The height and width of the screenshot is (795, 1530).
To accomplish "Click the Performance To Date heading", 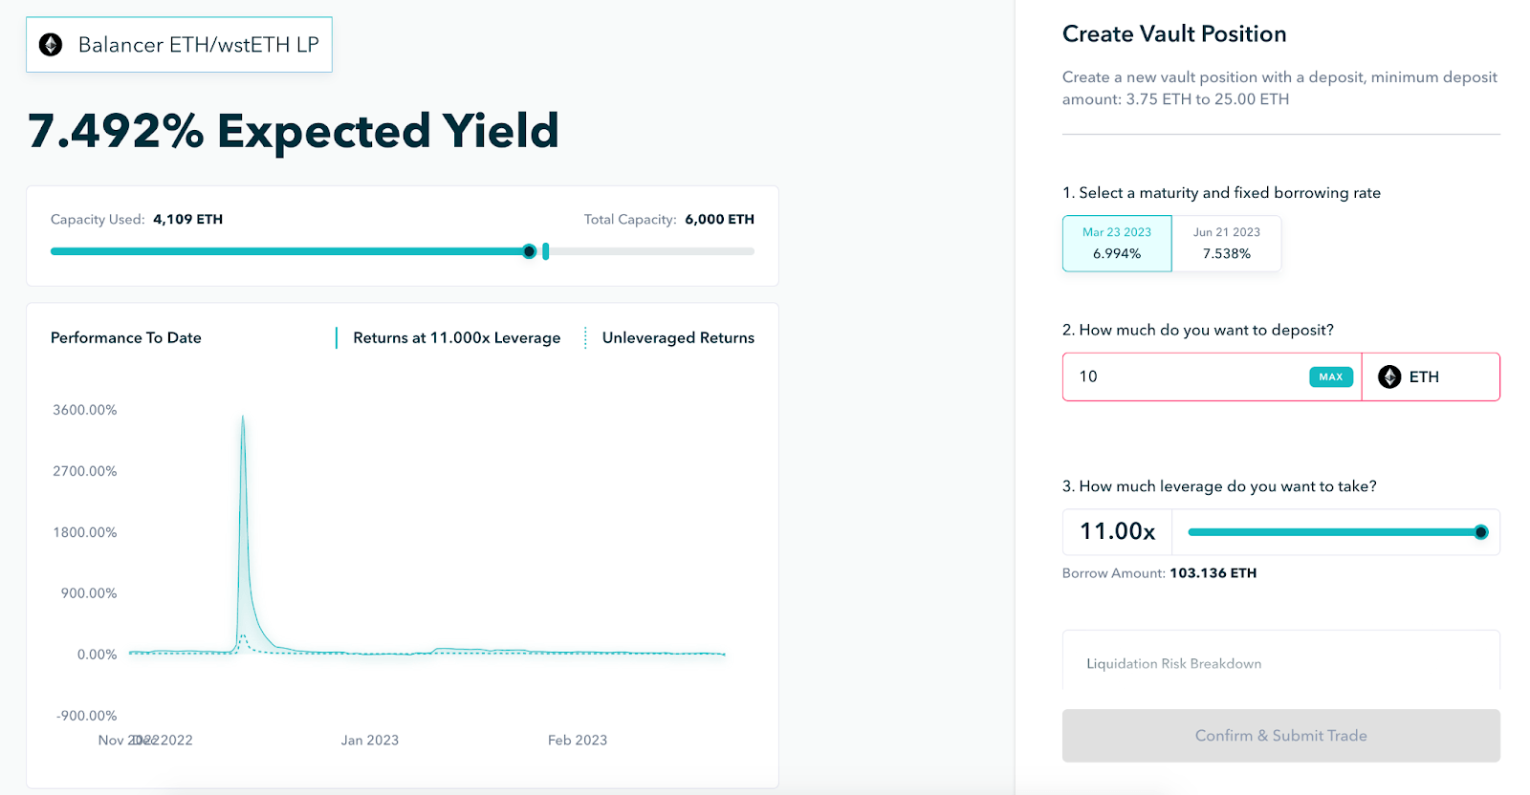I will point(126,338).
